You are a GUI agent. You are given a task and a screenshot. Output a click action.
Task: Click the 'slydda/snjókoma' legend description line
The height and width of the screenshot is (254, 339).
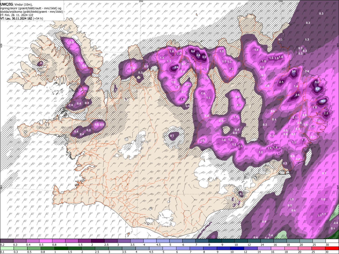(x=32, y=12)
